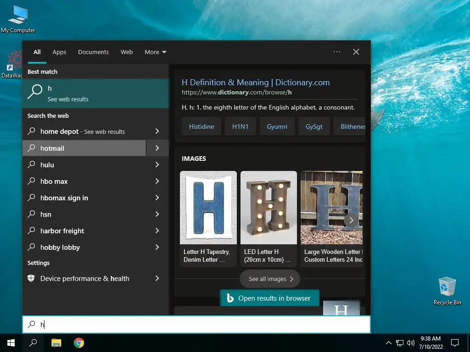Expand Device performance & health arrow
This screenshot has height=352, width=470.
(157, 278)
